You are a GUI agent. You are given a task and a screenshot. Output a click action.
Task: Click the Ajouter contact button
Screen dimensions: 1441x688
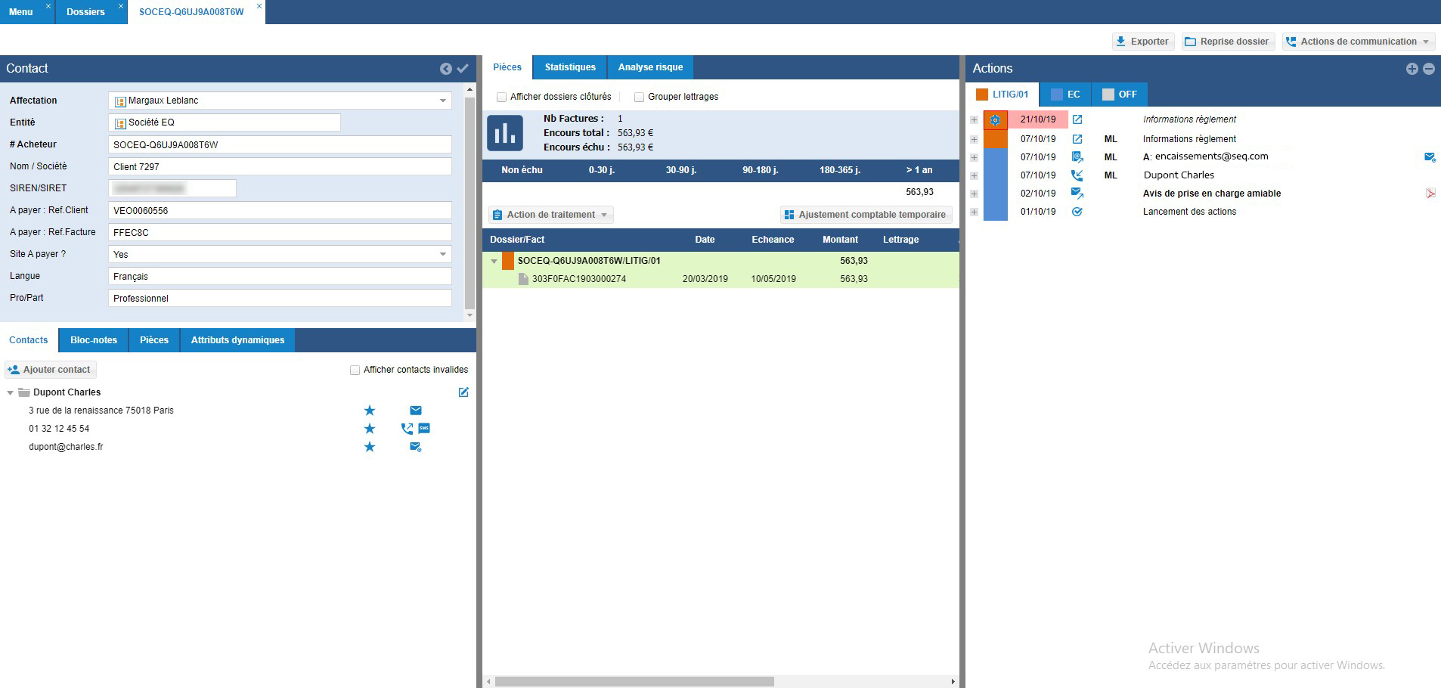50,370
